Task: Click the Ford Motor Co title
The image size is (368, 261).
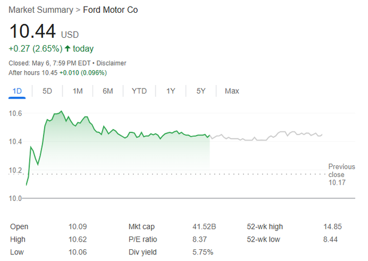Action: (110, 10)
